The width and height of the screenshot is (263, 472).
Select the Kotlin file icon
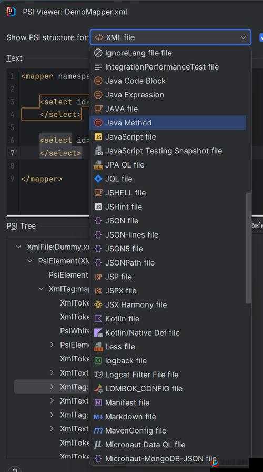98,319
